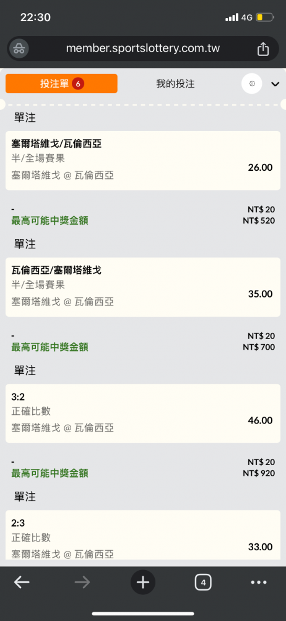Open the 2:3 correct score bet card

pyautogui.click(x=143, y=535)
